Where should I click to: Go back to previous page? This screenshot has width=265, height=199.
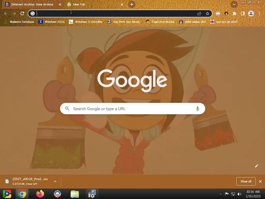(6, 13)
